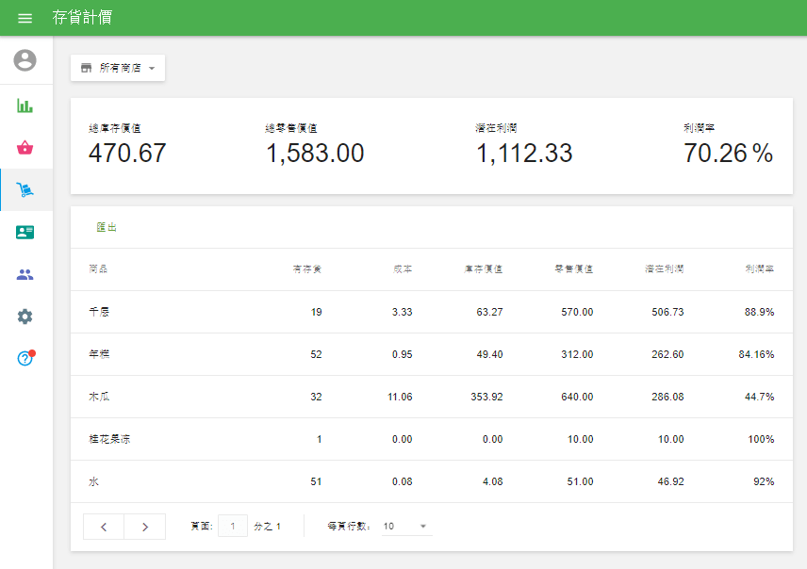
Task: Click the 匯出 export button
Action: tap(107, 227)
